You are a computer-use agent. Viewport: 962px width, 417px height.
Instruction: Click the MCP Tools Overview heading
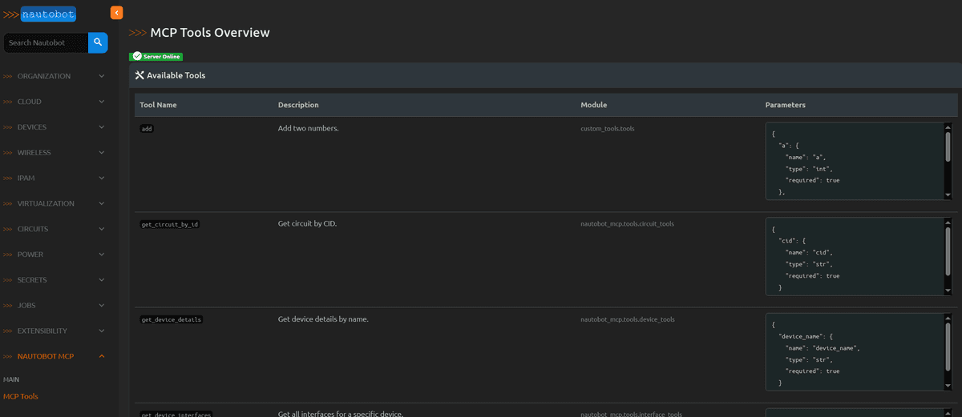[x=210, y=33]
